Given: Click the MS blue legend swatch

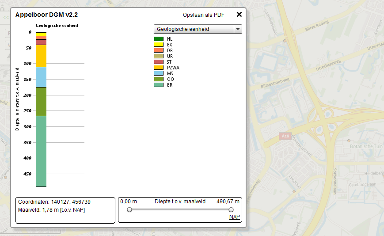Looking at the screenshot, I should click(159, 73).
